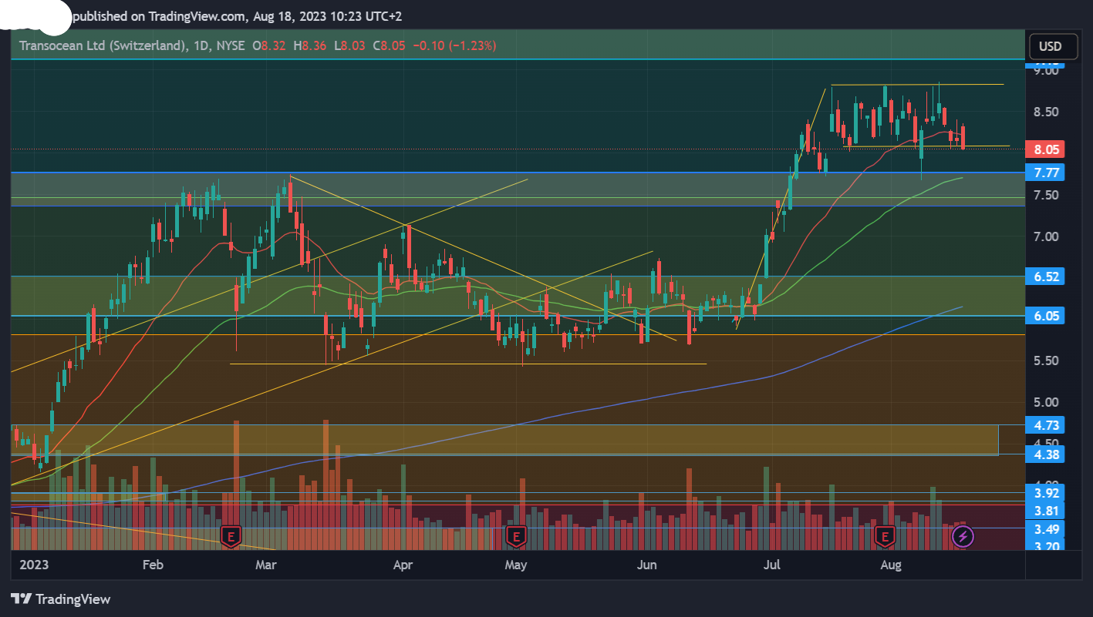Click the purple lightning bolt icon
Viewport: 1093px width, 617px height.
point(963,536)
